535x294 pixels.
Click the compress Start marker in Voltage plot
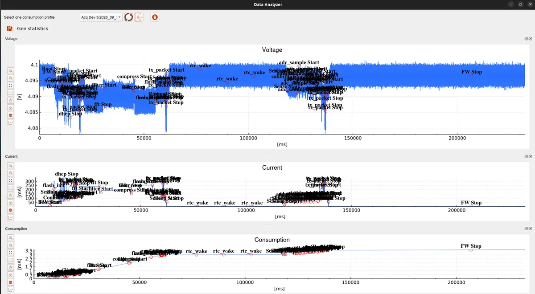135,80
